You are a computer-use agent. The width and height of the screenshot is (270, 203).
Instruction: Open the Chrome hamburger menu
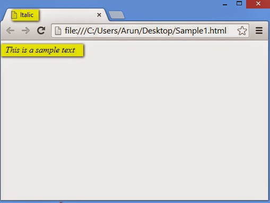coord(259,31)
